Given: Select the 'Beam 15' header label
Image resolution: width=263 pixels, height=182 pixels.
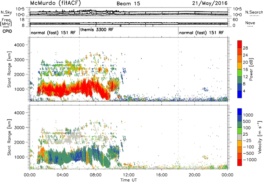Looking at the screenshot, I should click(x=128, y=4).
